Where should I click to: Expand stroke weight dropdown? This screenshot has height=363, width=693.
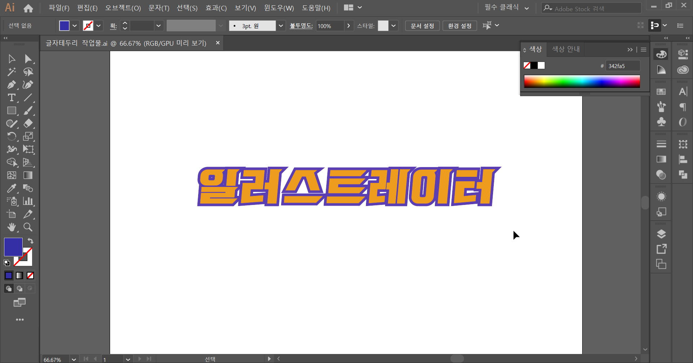coord(158,26)
